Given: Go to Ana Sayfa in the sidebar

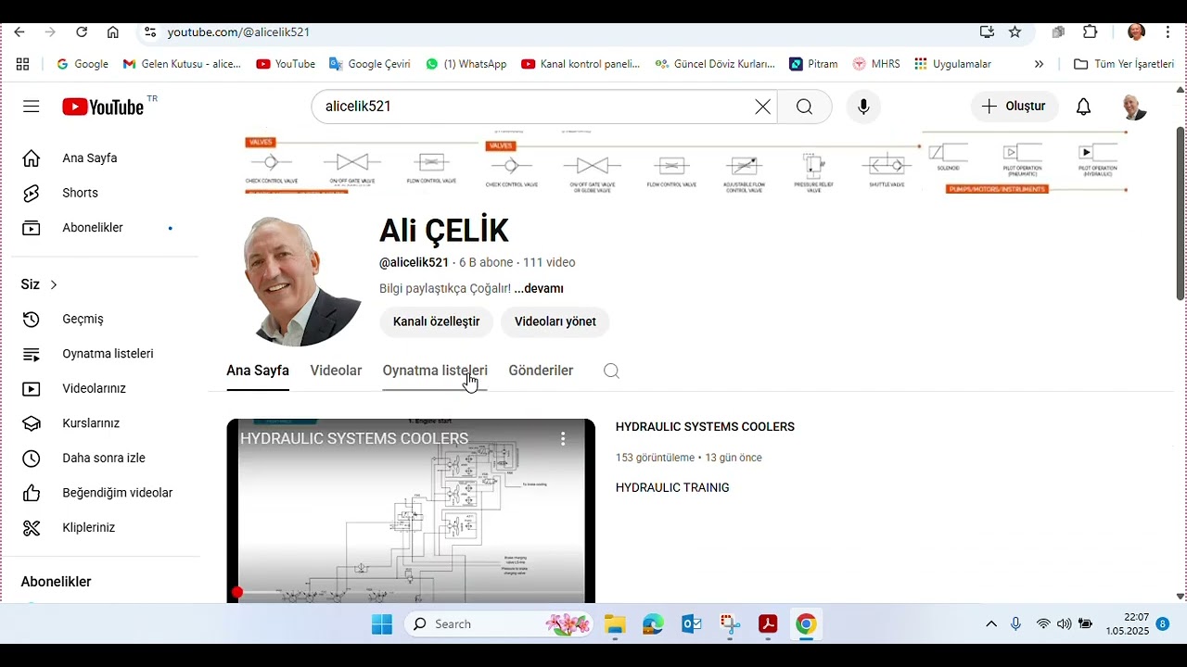Looking at the screenshot, I should 105,158.
